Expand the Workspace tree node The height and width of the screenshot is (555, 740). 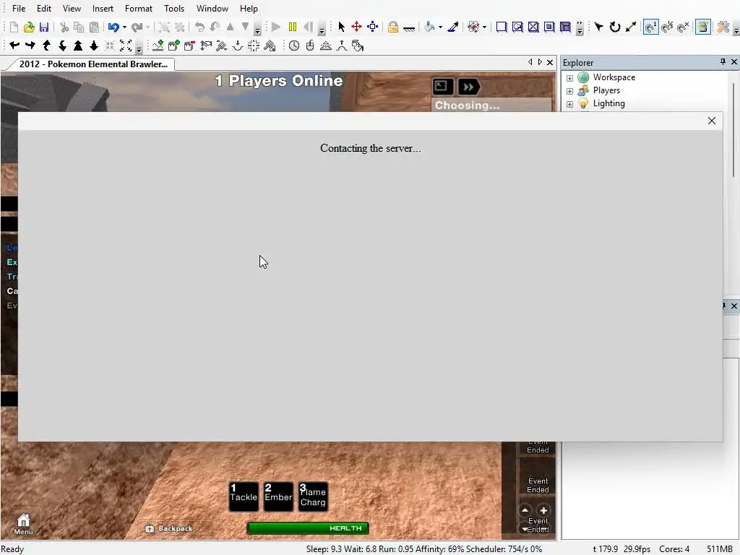[569, 78]
